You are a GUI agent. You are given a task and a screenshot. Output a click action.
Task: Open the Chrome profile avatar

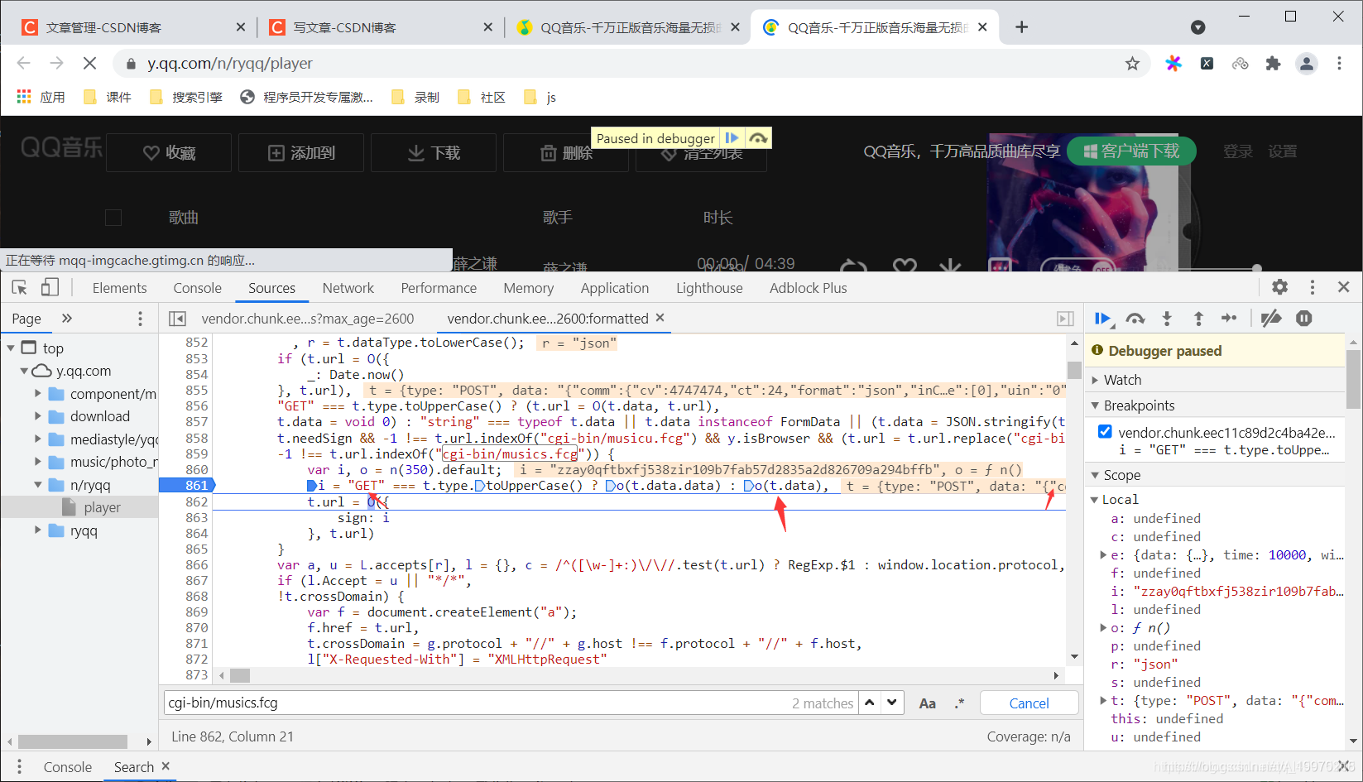[1307, 64]
